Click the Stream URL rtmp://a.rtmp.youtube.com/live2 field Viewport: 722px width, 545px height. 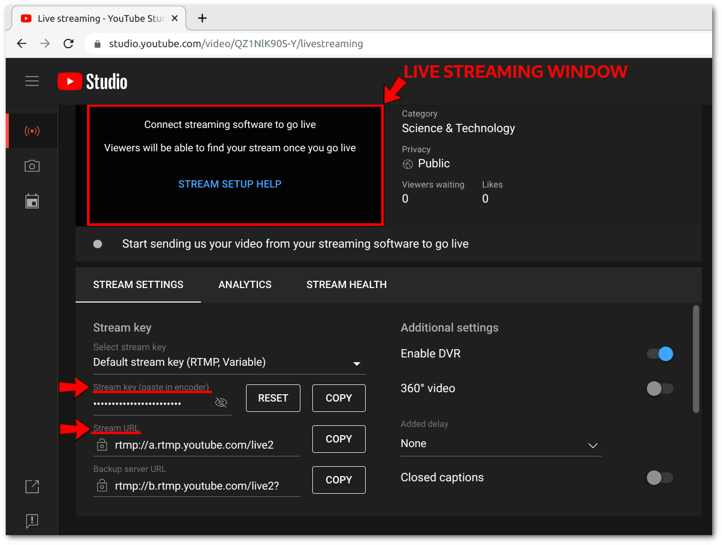coord(197,445)
